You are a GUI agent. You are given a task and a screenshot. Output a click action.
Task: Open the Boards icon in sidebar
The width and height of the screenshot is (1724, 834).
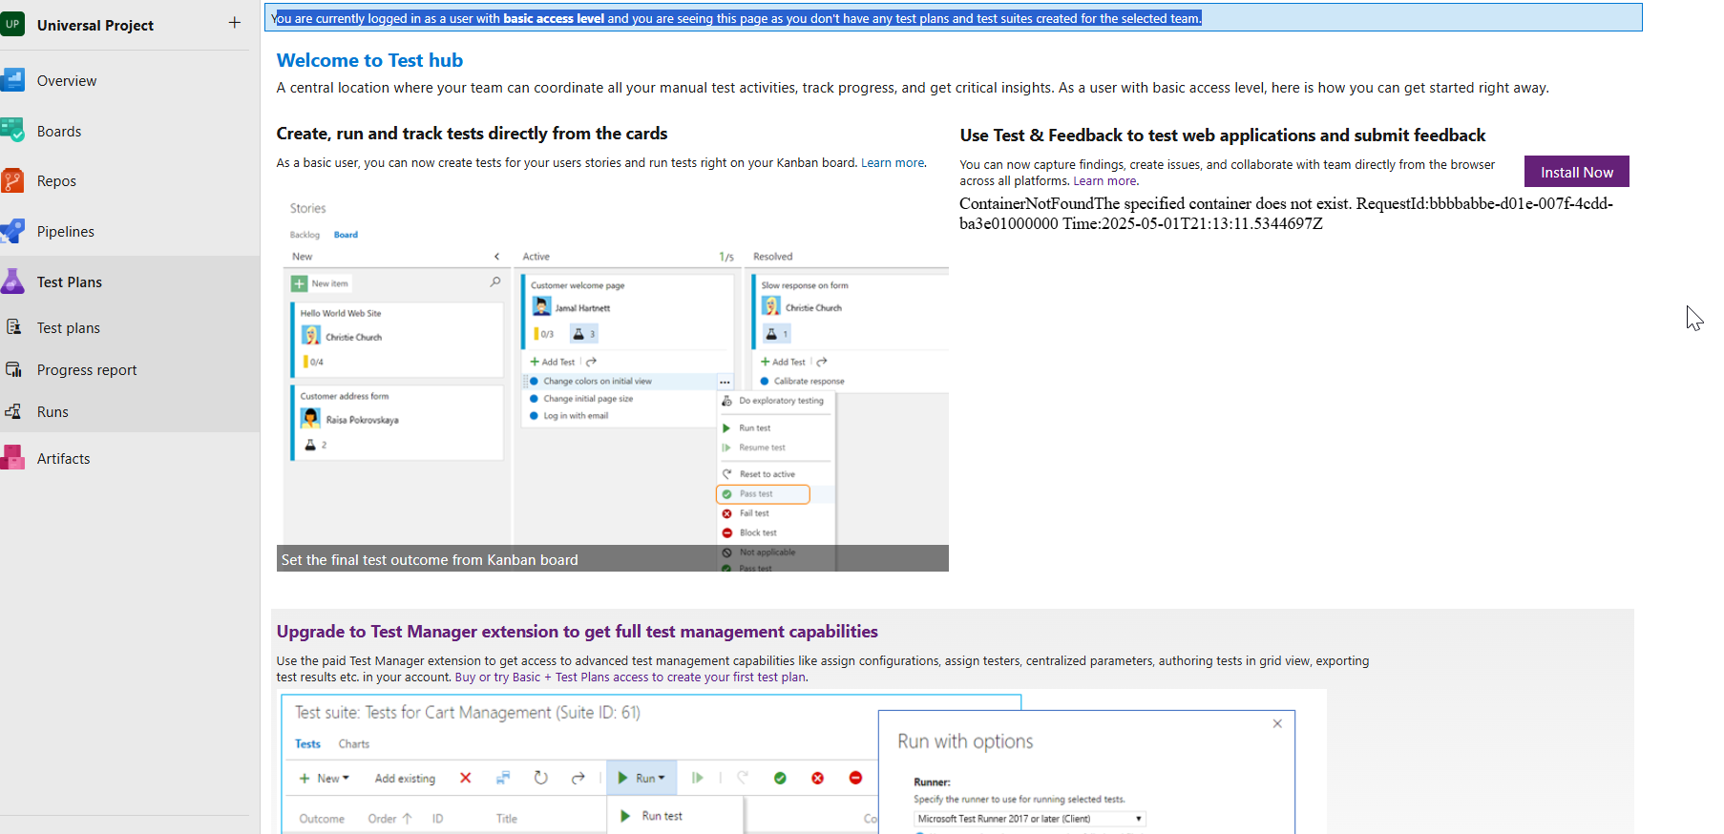pyautogui.click(x=12, y=131)
